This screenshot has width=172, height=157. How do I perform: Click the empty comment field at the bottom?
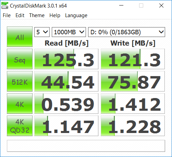click(x=86, y=146)
